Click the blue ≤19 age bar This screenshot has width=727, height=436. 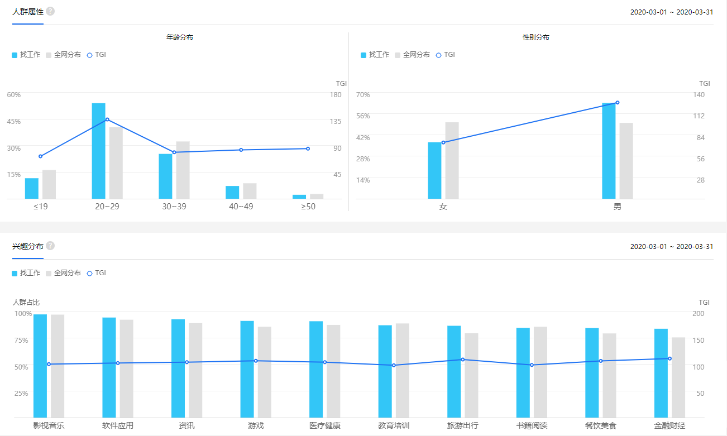pos(32,189)
